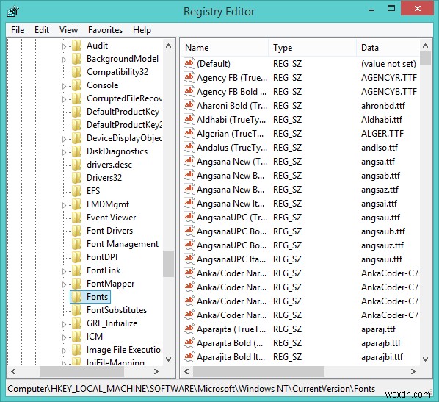This screenshot has width=439, height=402.
Task: Click the FontDPI folder icon
Action: tap(76, 257)
